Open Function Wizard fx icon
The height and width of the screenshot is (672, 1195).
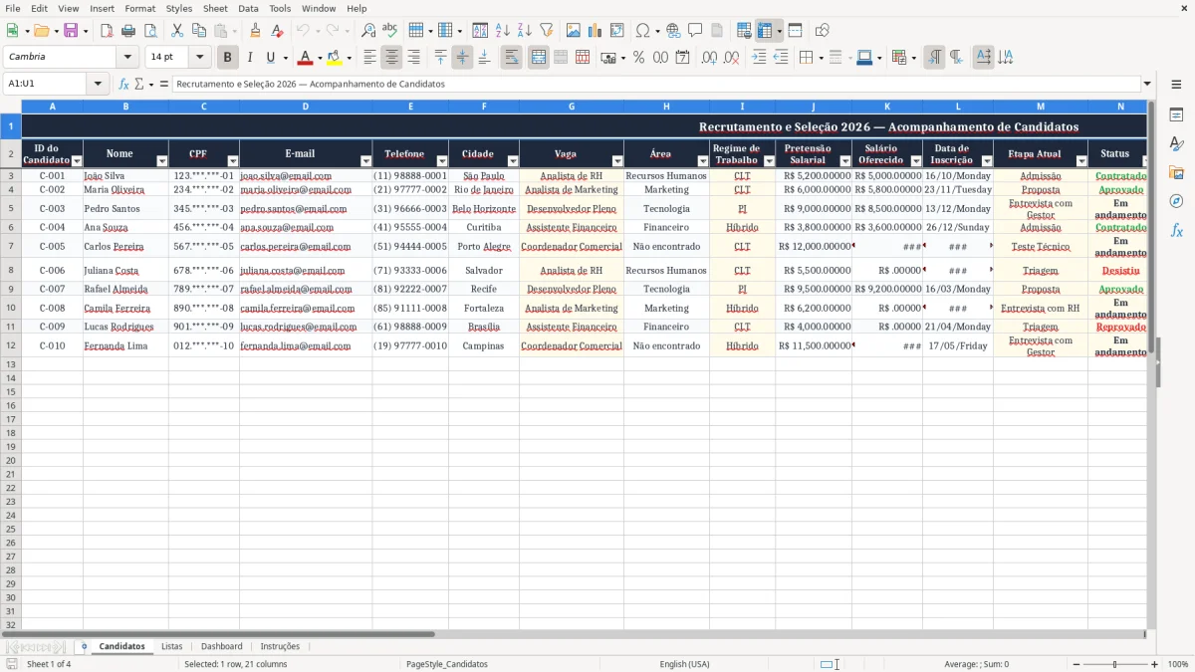coord(124,85)
